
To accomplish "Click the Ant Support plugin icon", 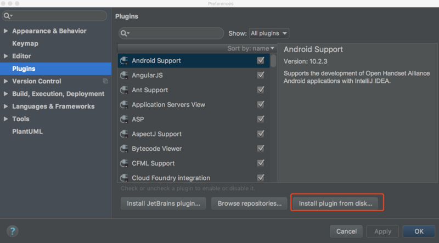I will [124, 90].
